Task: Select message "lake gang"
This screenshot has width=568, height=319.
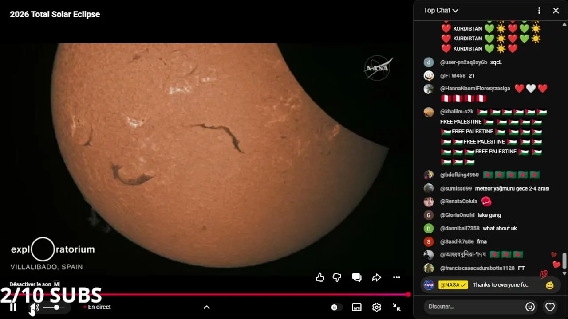Action: click(x=489, y=215)
